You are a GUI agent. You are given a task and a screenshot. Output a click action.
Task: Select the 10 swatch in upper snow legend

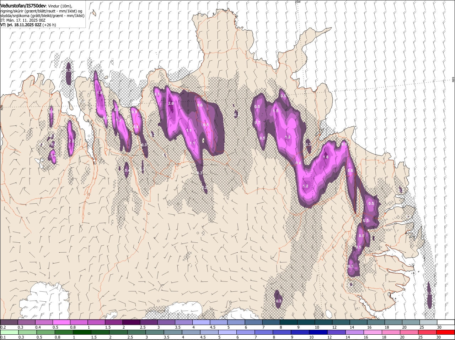pos(323,322)
